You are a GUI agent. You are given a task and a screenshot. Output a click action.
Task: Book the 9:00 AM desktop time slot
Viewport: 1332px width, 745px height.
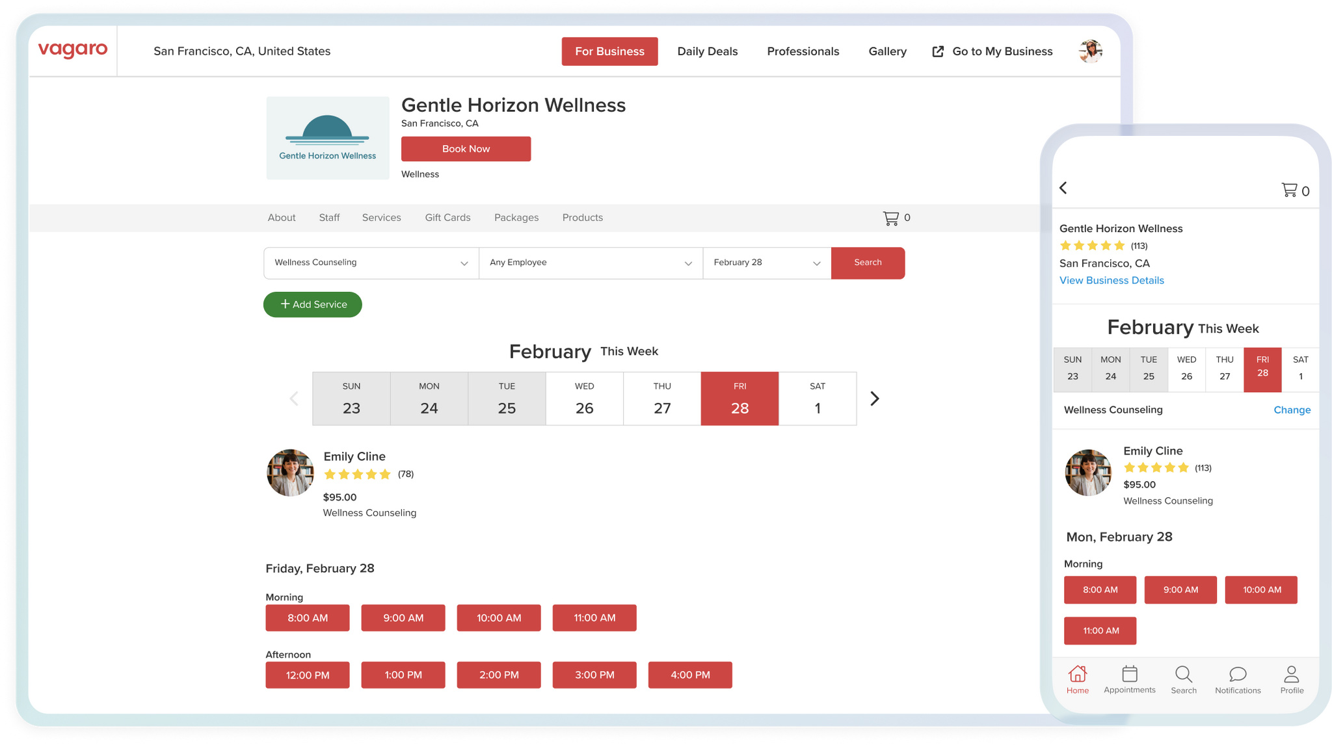click(403, 618)
